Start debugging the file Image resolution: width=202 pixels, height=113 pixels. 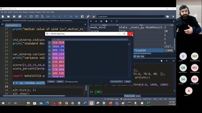pyautogui.click(x=48, y=17)
